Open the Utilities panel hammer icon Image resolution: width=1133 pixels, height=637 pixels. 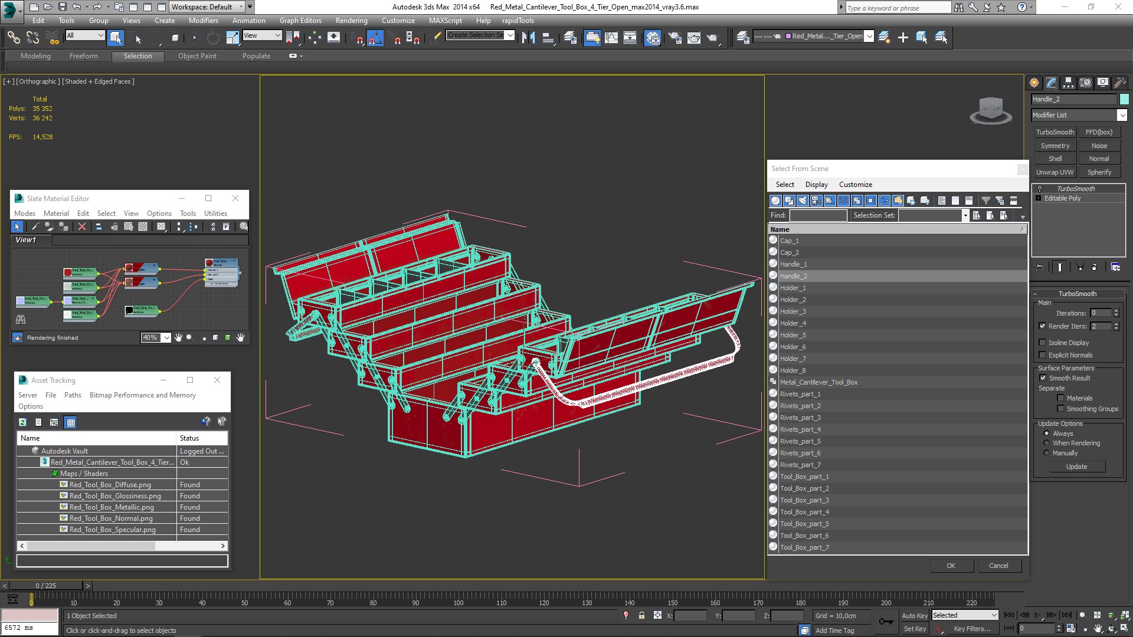(x=1119, y=83)
